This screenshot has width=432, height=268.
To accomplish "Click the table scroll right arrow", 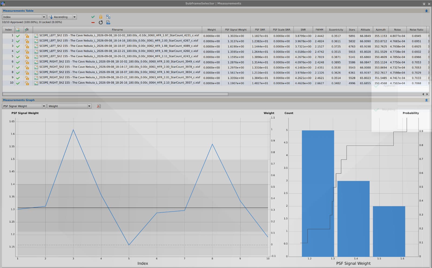I will (x=427, y=94).
